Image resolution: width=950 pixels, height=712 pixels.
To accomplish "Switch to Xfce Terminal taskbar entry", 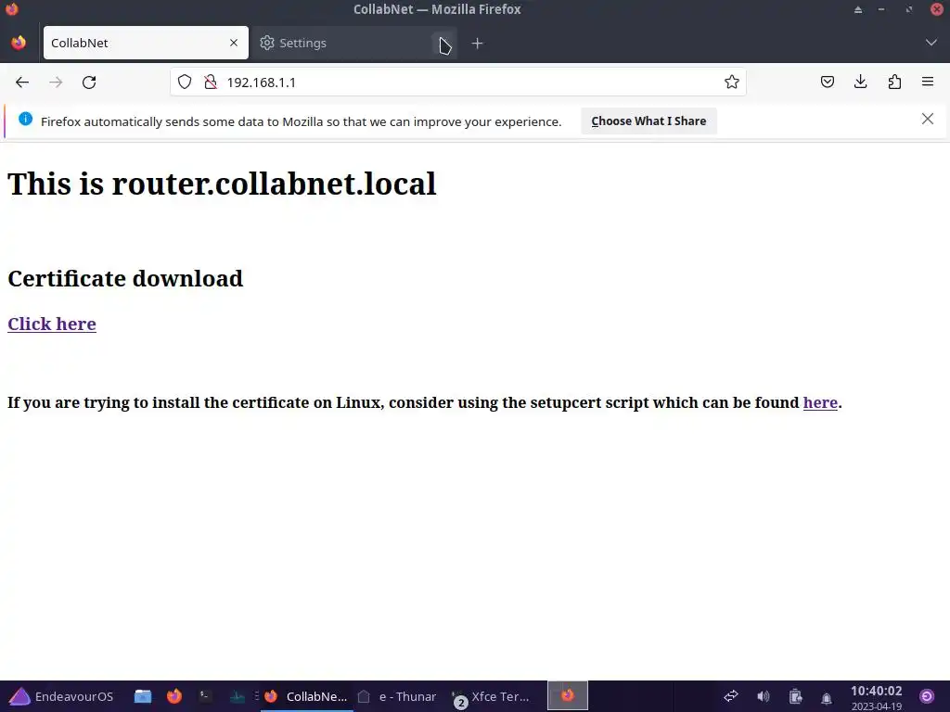I will (x=492, y=696).
